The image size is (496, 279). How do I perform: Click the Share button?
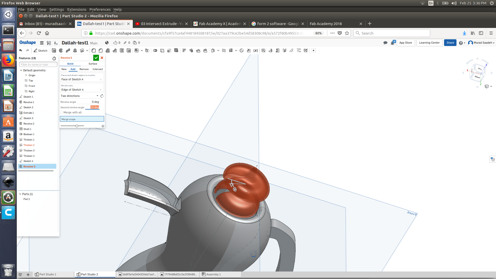point(450,43)
